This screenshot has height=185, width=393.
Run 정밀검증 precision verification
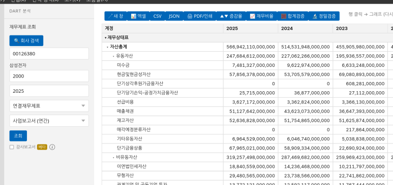pos(324,16)
